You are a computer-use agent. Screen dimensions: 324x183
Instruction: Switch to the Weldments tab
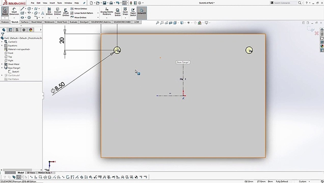coord(49,22)
